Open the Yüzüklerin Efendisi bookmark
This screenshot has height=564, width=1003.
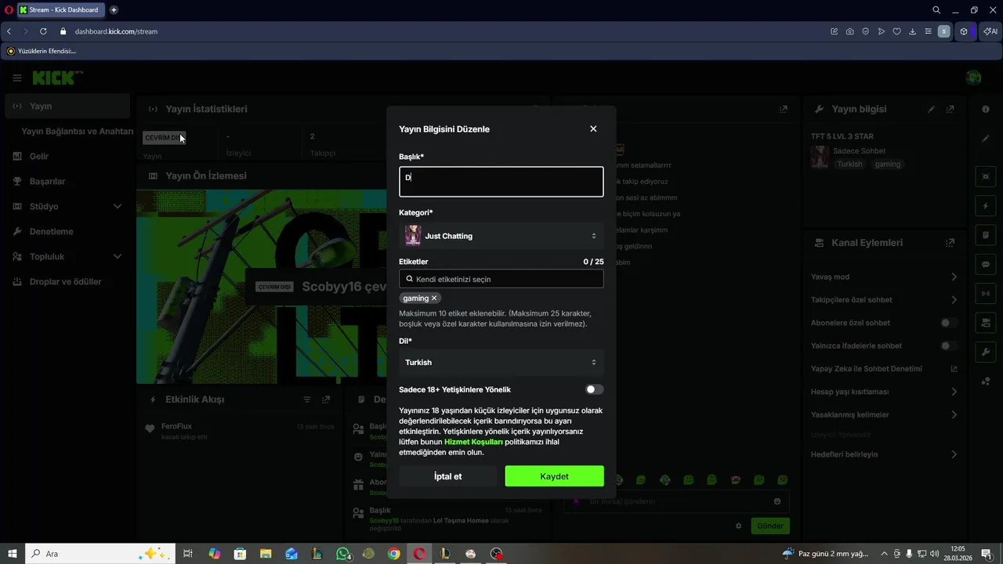(42, 51)
